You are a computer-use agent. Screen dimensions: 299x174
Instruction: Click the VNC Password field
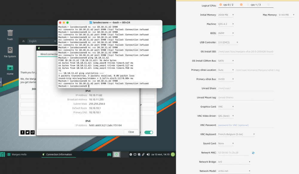coord(246,125)
